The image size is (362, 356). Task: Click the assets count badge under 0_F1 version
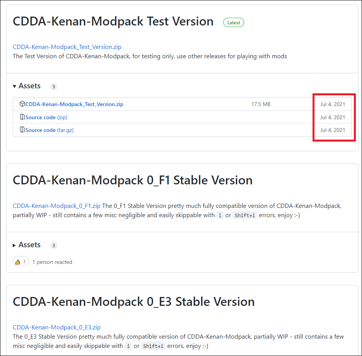click(x=54, y=245)
